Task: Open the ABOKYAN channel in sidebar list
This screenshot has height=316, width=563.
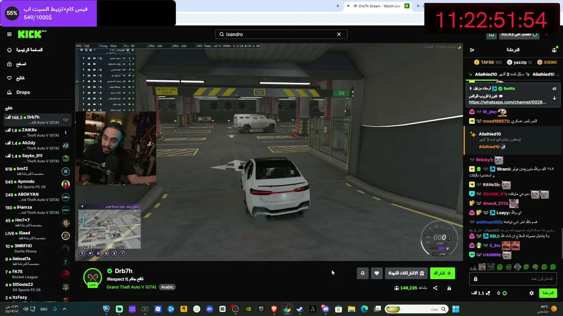Action: [x=37, y=197]
